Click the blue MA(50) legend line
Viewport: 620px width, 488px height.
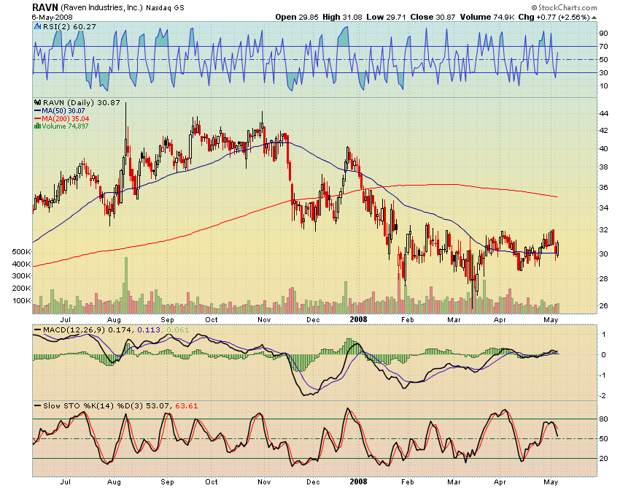click(x=37, y=111)
